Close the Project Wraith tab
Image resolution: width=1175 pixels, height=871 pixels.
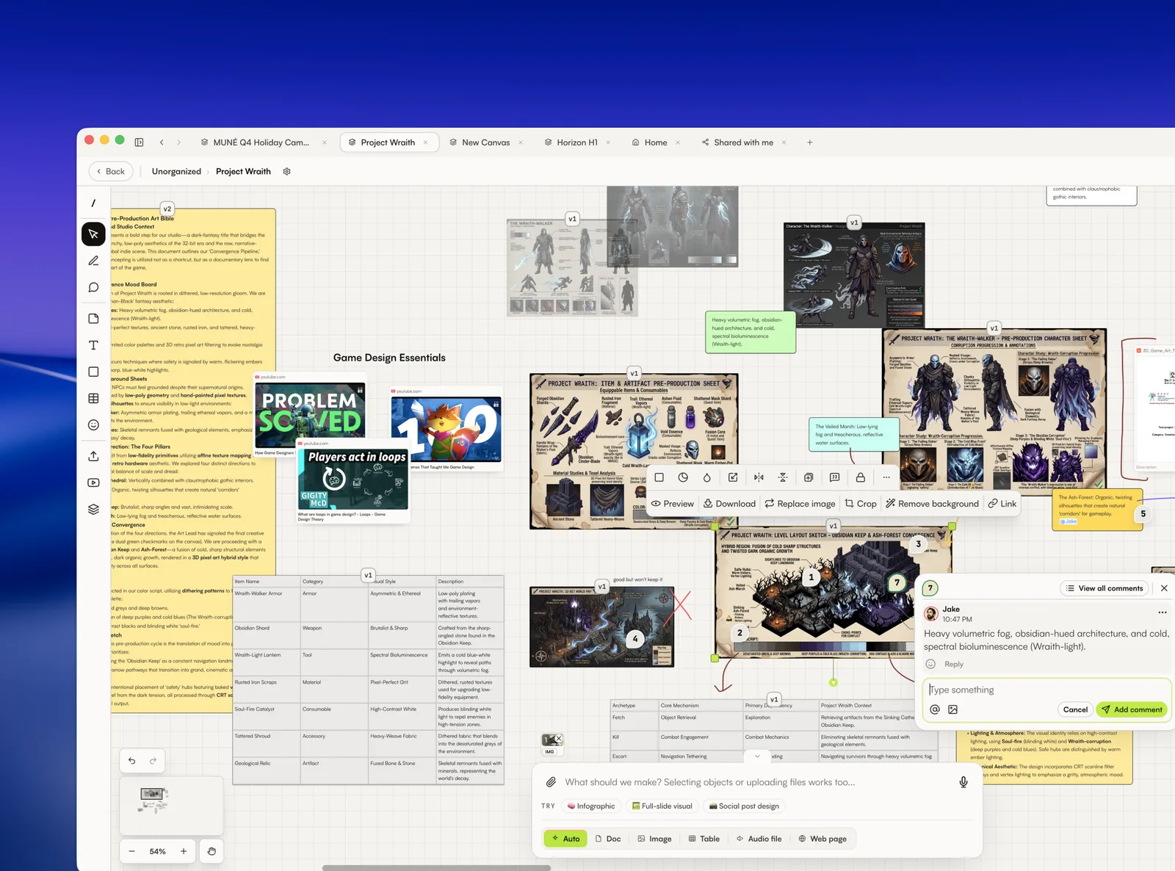click(x=425, y=142)
